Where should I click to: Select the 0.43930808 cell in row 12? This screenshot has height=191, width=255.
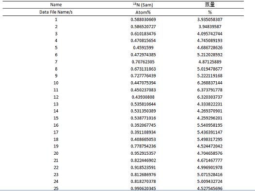[x=143, y=97]
